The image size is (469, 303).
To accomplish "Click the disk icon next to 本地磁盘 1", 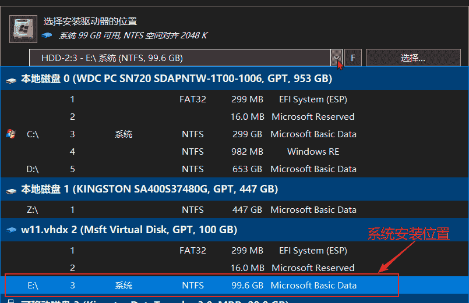I will click(11, 190).
